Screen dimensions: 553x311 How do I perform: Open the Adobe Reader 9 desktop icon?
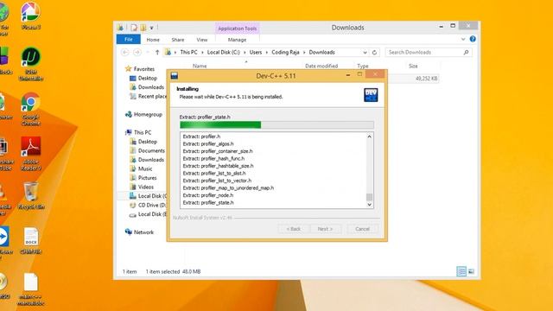[x=31, y=154]
